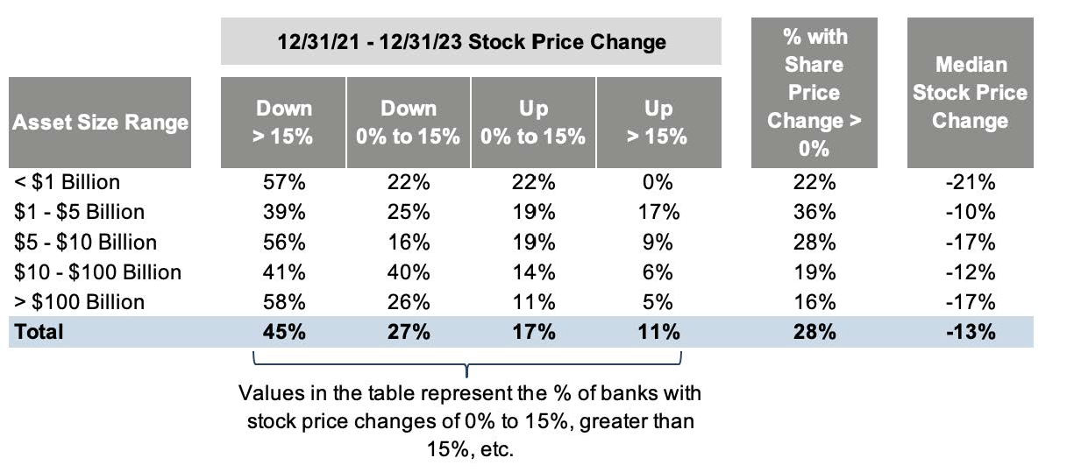Image resolution: width=1074 pixels, height=472 pixels.
Task: Click the 36% share price change value
Action: (814, 212)
